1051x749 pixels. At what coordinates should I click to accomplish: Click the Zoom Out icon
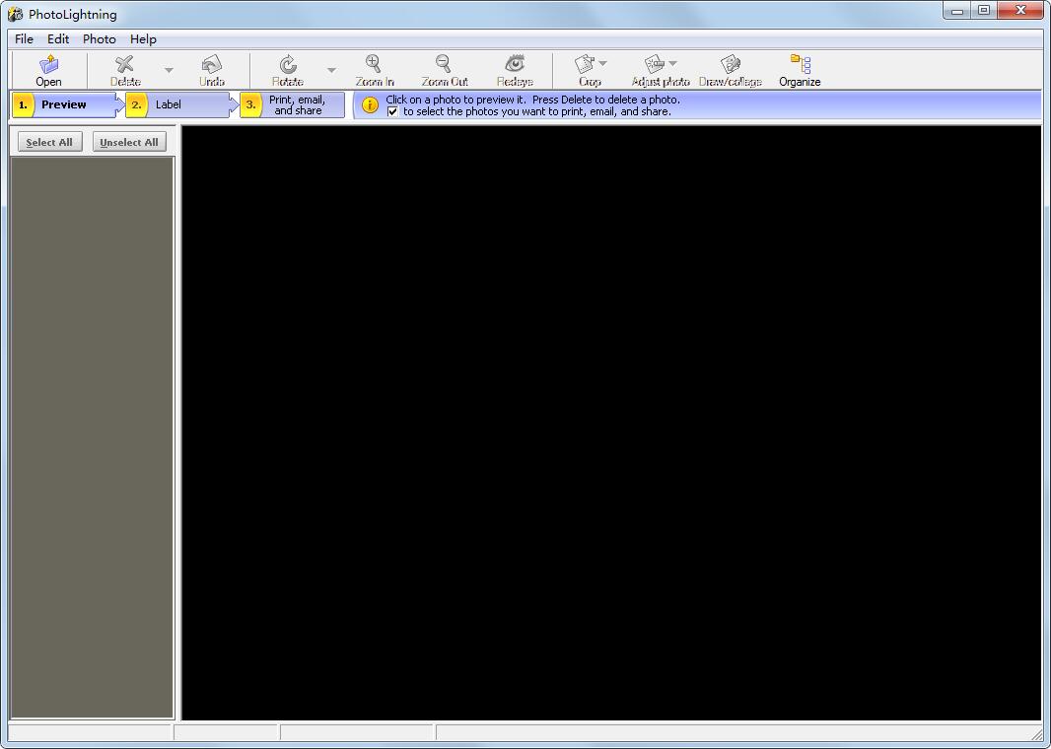click(x=444, y=69)
